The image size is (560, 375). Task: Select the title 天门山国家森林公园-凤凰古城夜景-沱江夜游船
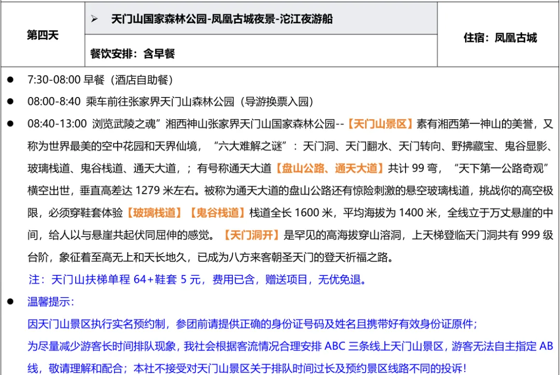coord(222,19)
